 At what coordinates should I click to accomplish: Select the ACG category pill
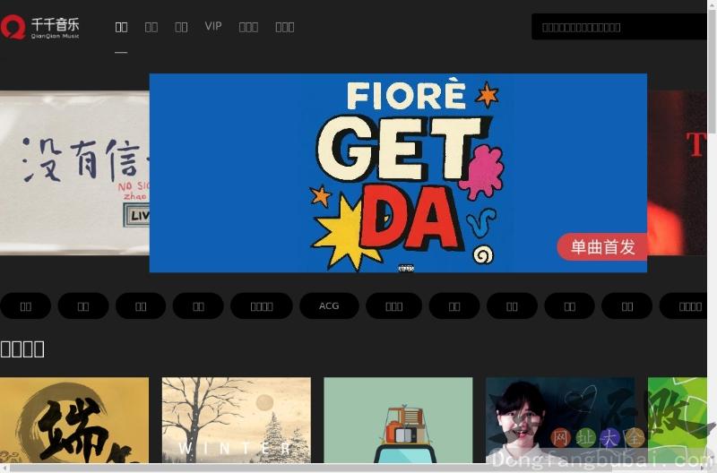(329, 306)
